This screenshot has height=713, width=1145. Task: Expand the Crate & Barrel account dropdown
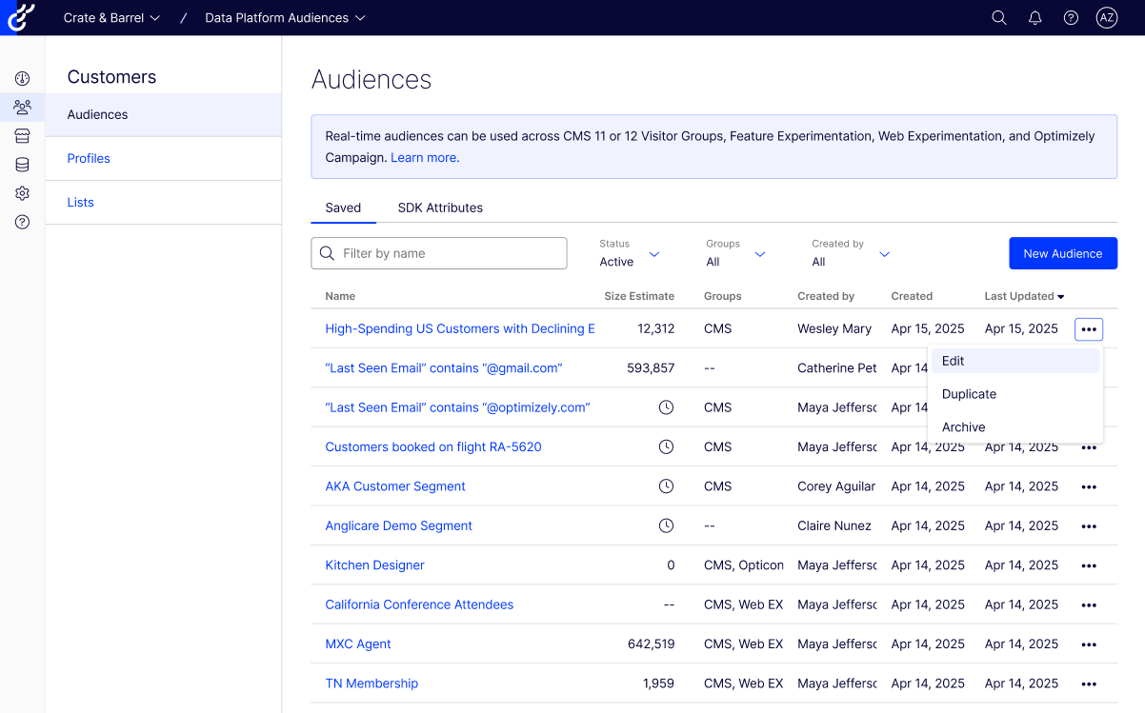pos(111,18)
